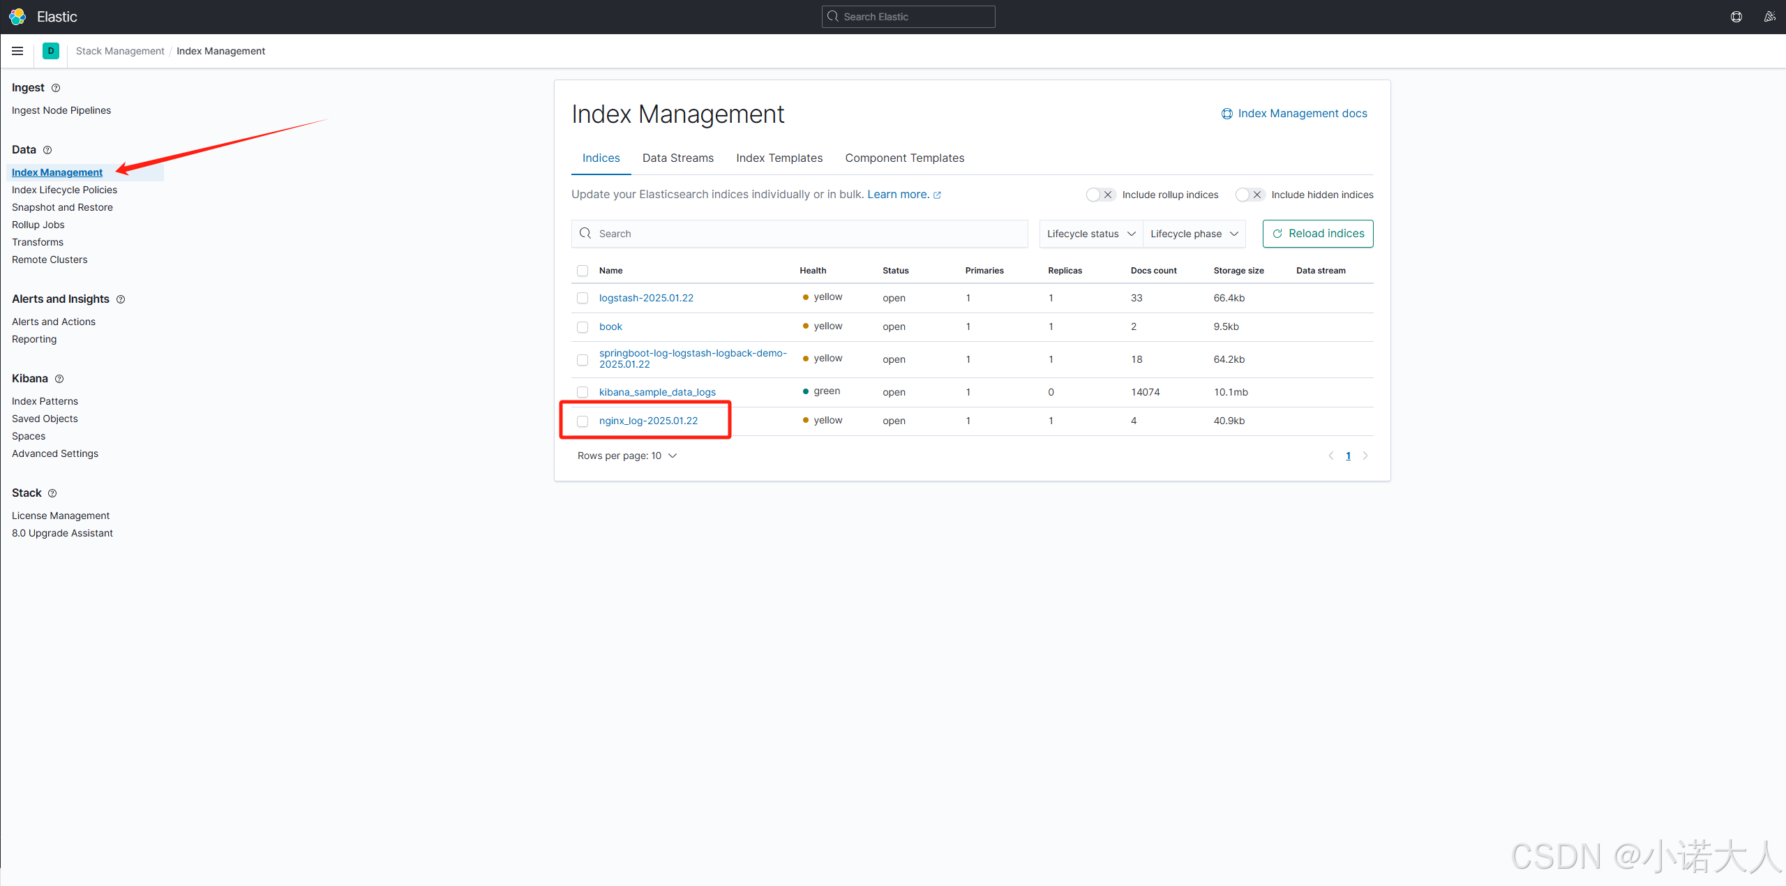Image resolution: width=1786 pixels, height=886 pixels.
Task: Check the book index checkbox
Action: coord(583,327)
